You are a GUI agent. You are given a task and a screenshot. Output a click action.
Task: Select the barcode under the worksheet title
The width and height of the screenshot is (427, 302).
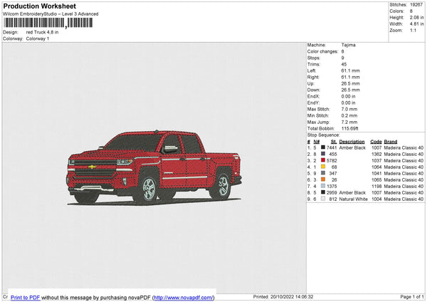(48, 23)
